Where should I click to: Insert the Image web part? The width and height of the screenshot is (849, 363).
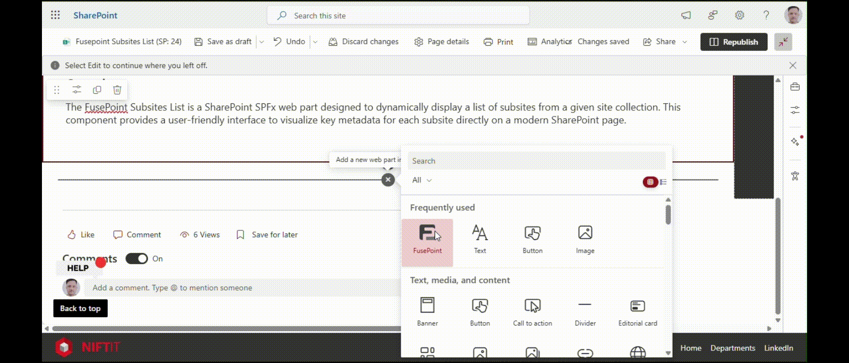point(585,239)
